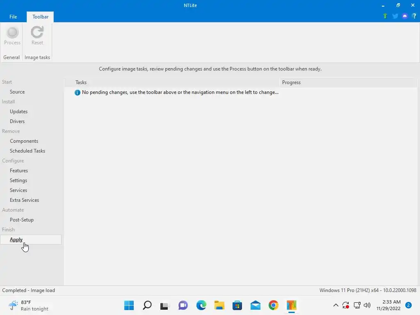Click the Help question mark icon
The image size is (420, 315).
pos(414,16)
